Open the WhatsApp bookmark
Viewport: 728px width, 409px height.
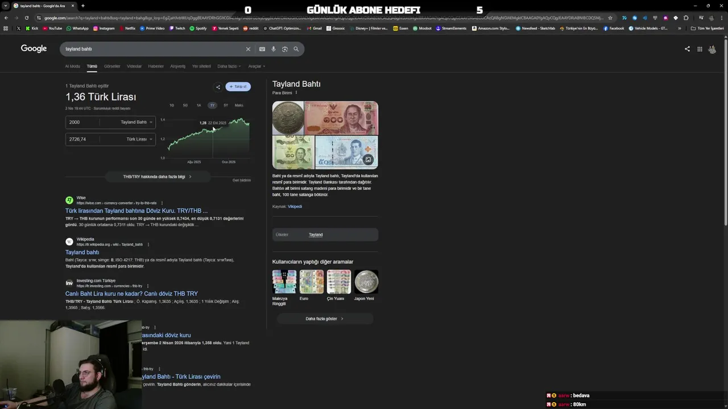(77, 28)
